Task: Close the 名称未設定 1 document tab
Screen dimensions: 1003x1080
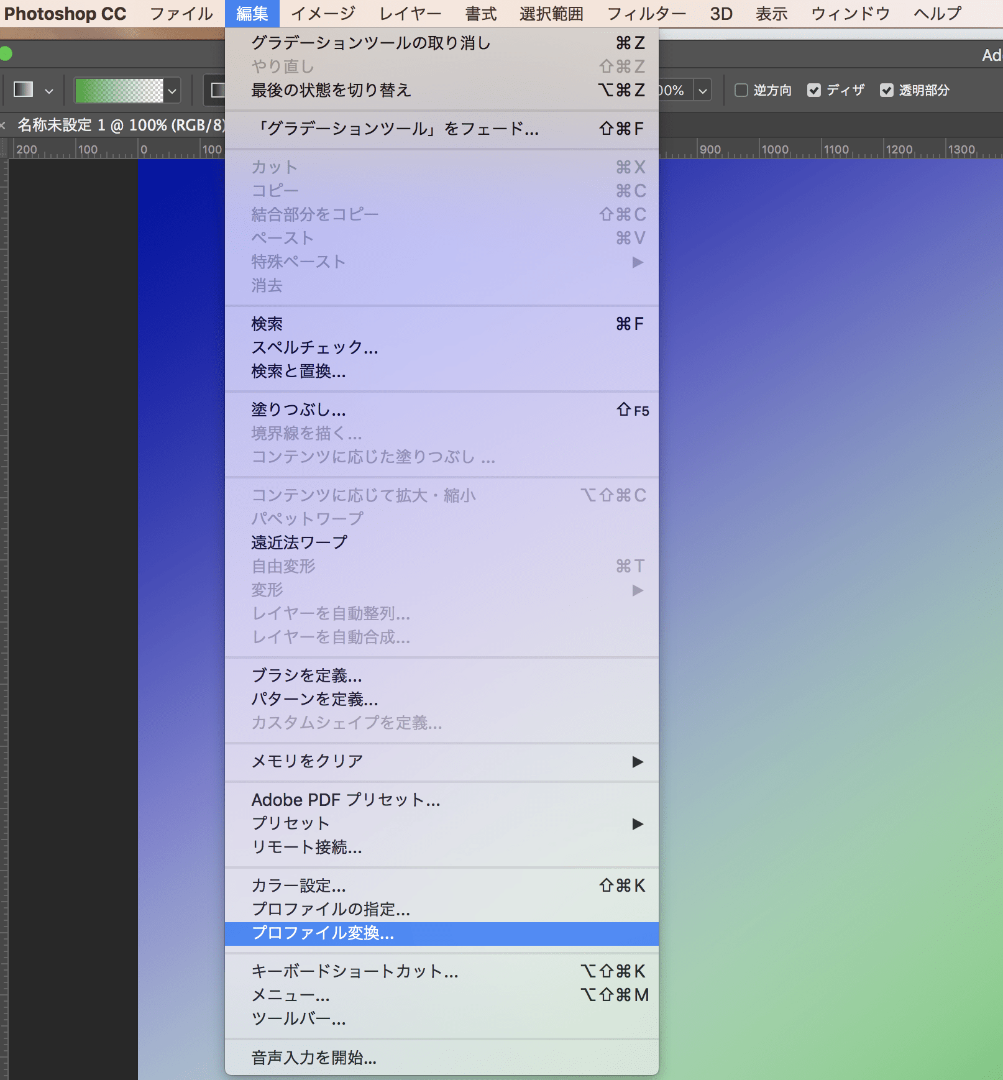Action: (3, 126)
